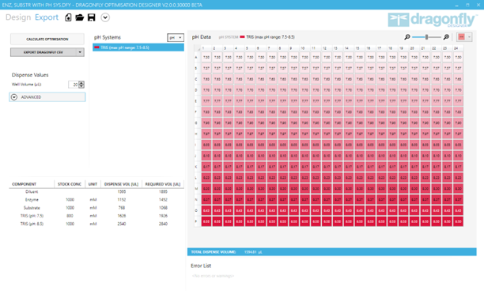Select the Export tab

pos(47,17)
